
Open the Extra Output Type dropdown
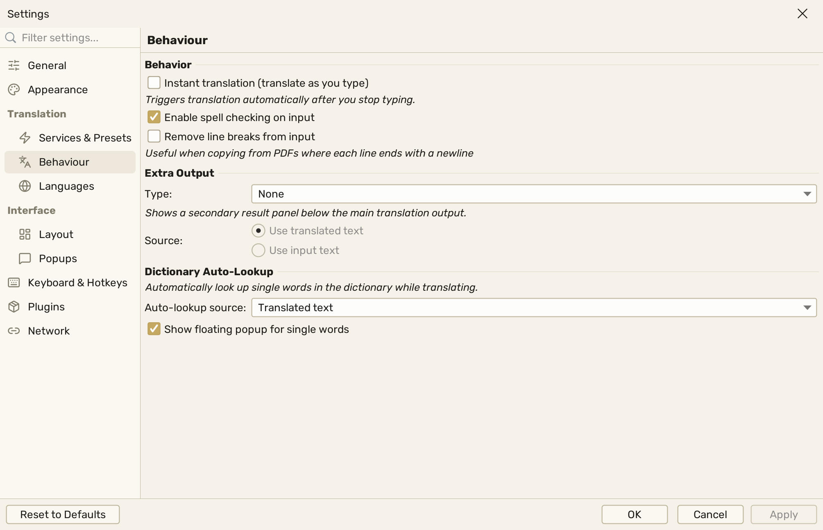click(534, 194)
